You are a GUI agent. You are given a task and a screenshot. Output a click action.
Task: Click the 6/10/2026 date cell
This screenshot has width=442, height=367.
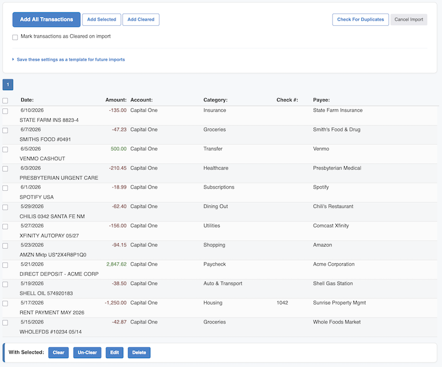pos(32,110)
